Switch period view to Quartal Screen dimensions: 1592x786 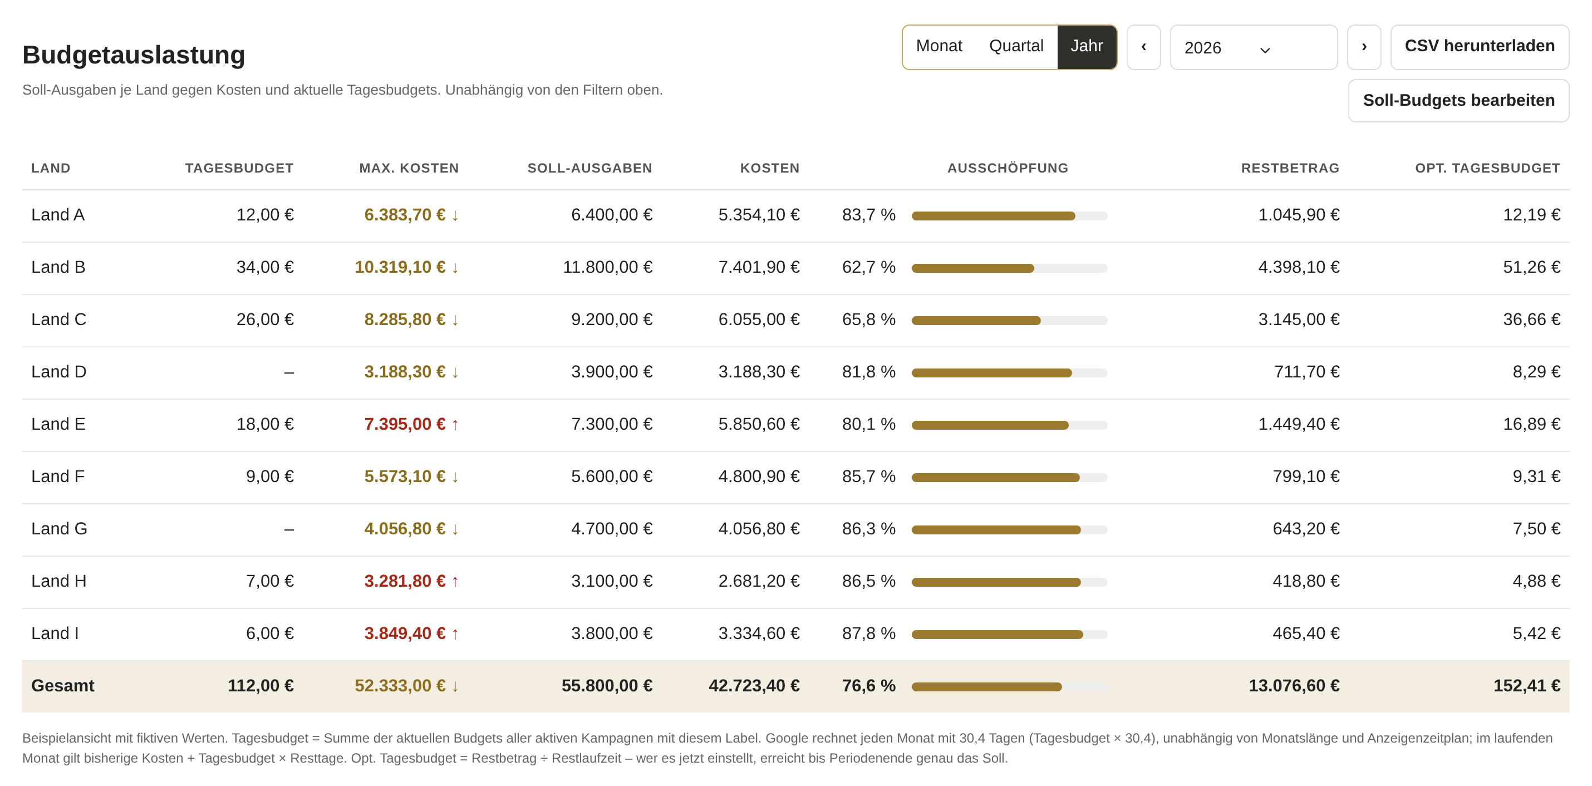(1016, 47)
